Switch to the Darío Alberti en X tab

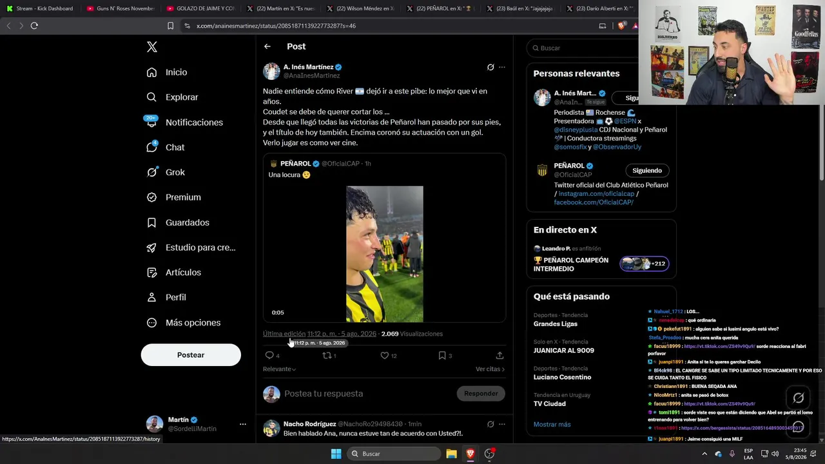click(x=600, y=8)
